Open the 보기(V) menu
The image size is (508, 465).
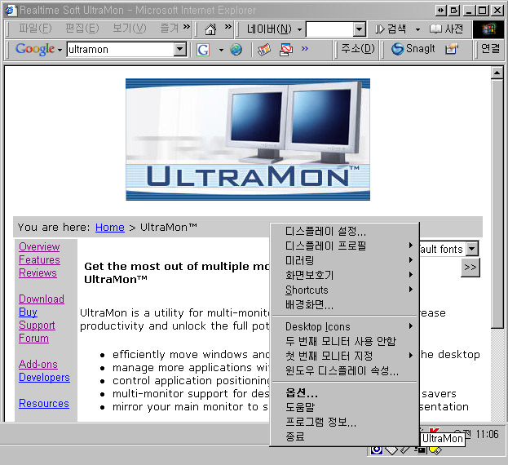coord(129,29)
